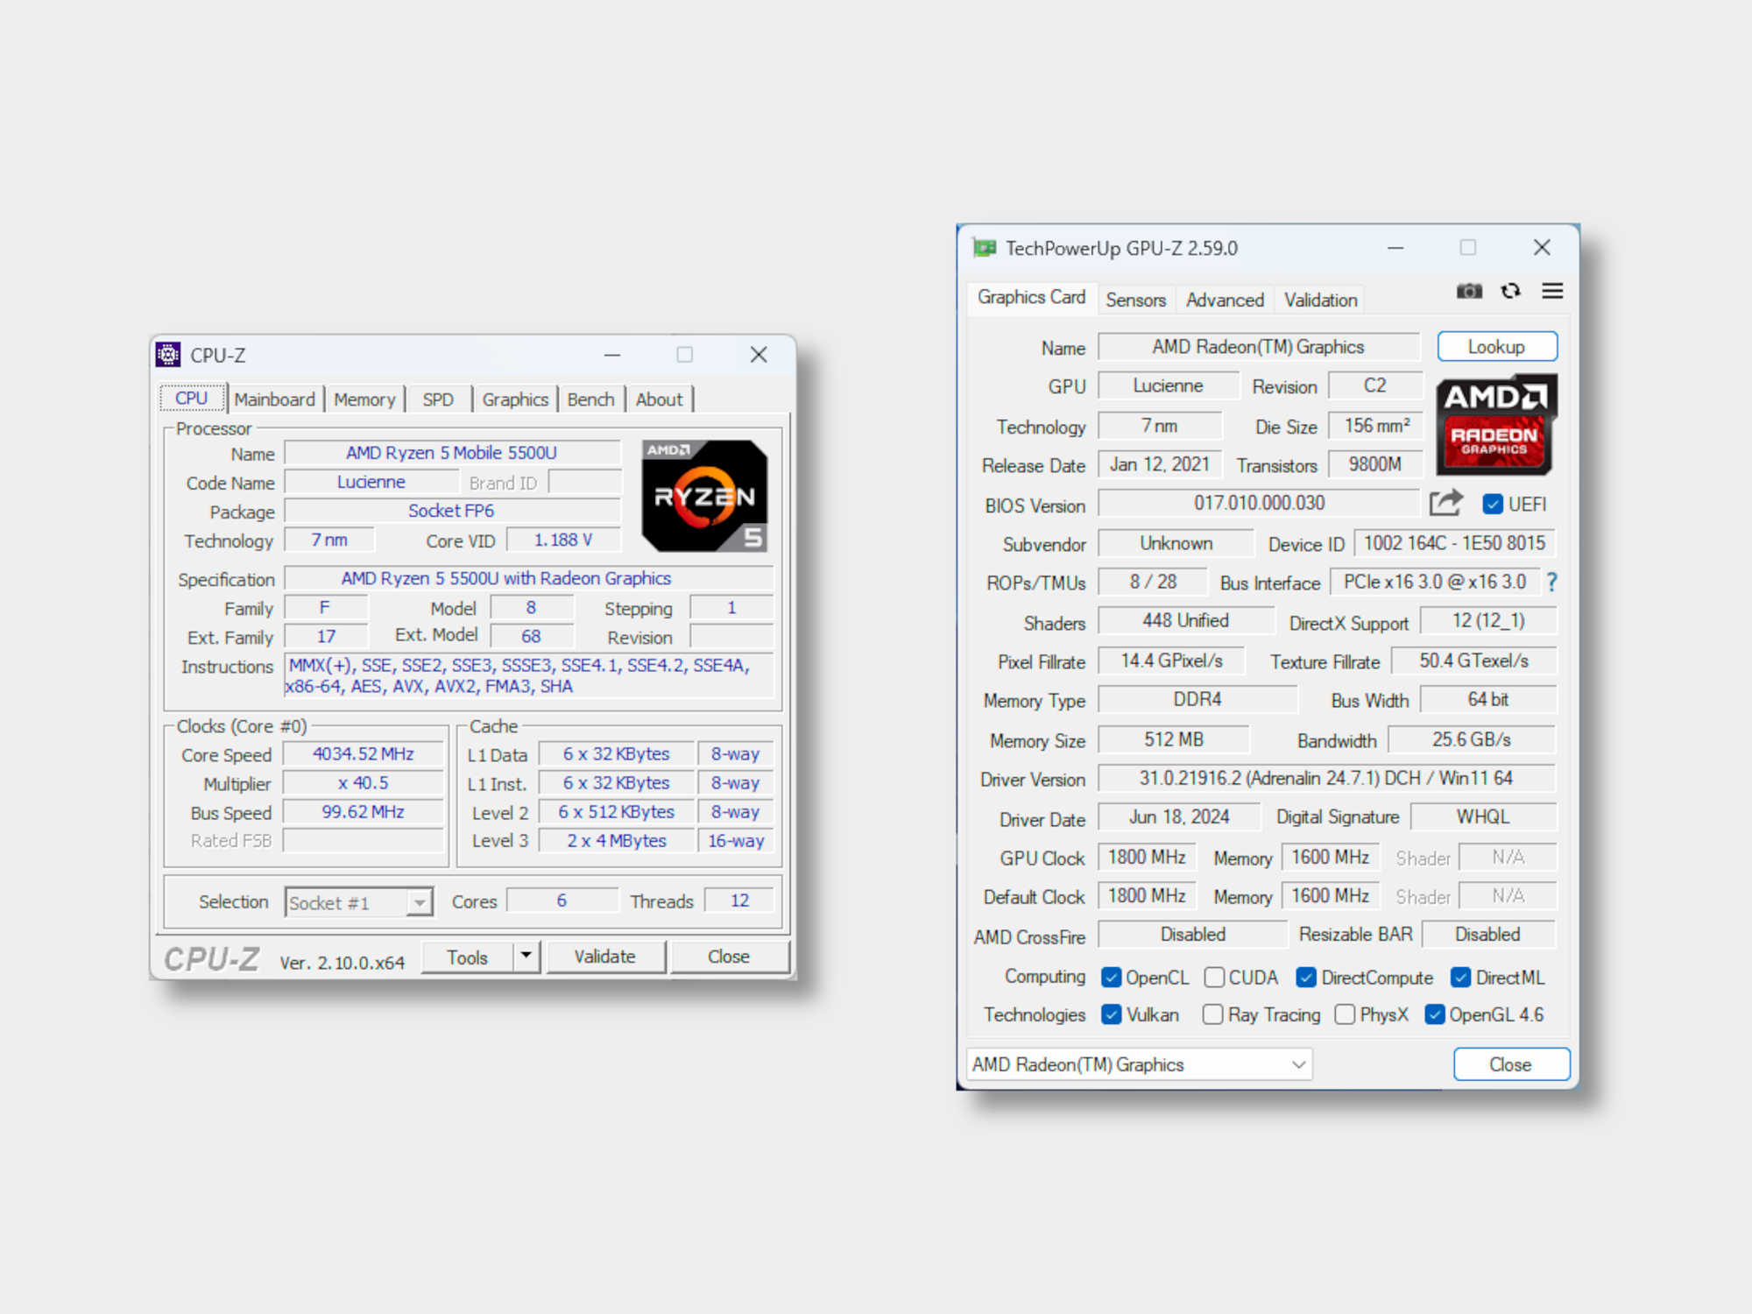The image size is (1752, 1314).
Task: Switch to the Advanced tab in GPU-Z
Action: tap(1225, 300)
